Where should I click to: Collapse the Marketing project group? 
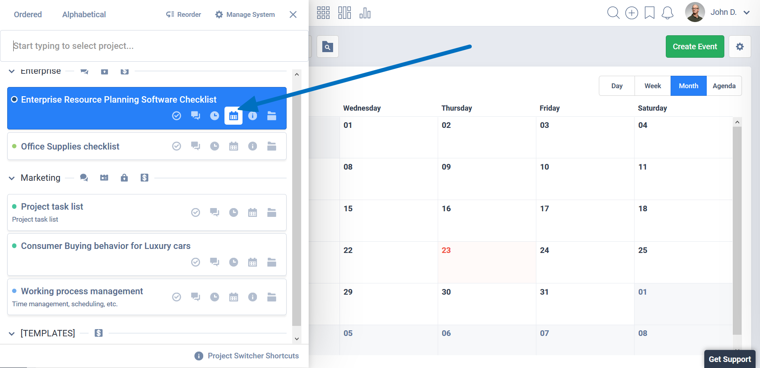tap(12, 178)
